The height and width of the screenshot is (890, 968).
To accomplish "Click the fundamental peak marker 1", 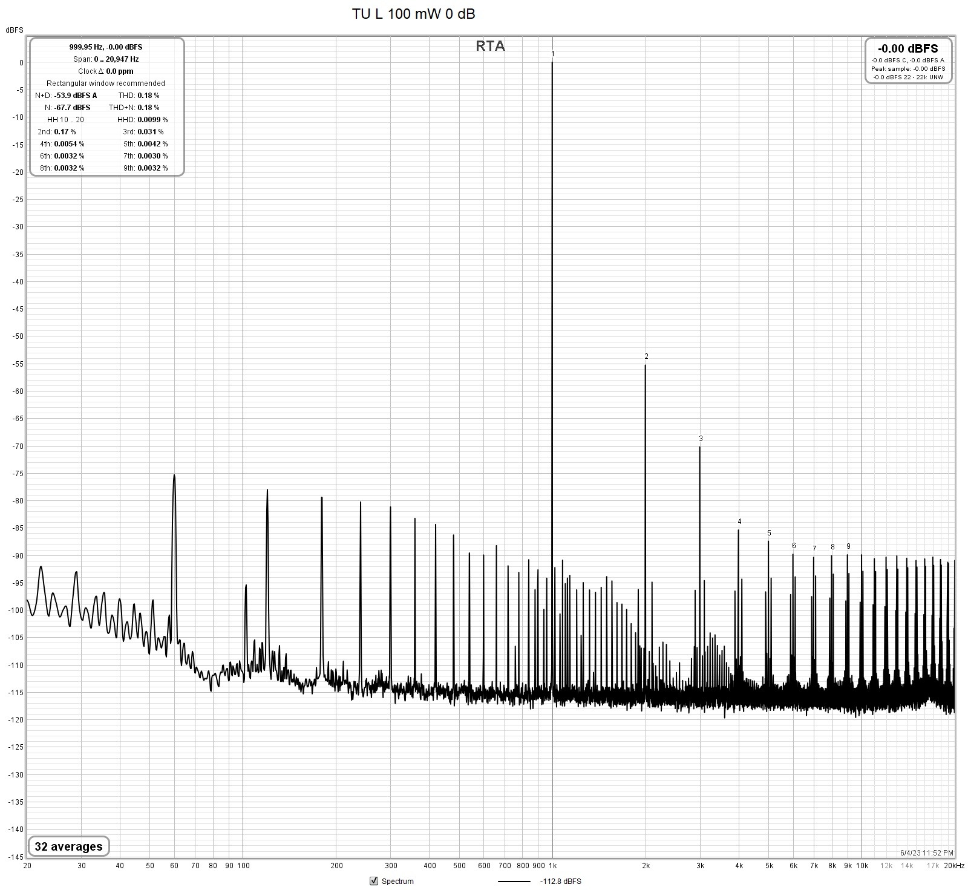I will click(x=553, y=54).
